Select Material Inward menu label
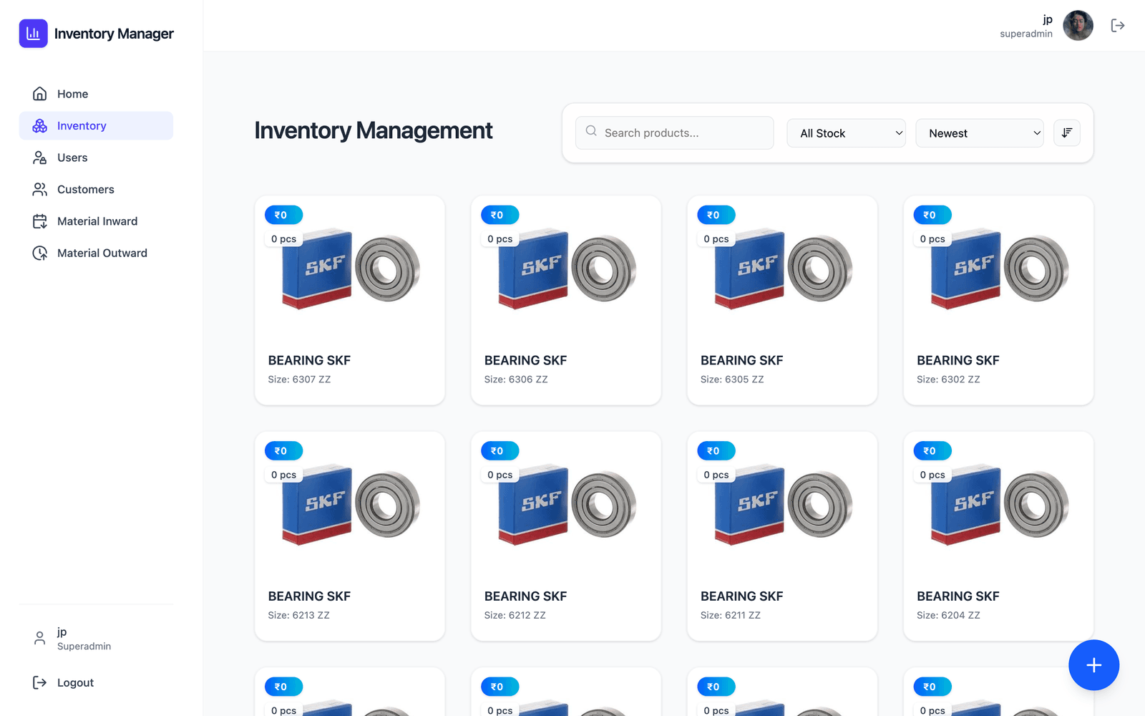 [x=97, y=221]
